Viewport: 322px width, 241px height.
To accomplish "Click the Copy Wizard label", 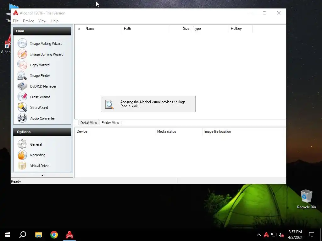I will pos(40,65).
